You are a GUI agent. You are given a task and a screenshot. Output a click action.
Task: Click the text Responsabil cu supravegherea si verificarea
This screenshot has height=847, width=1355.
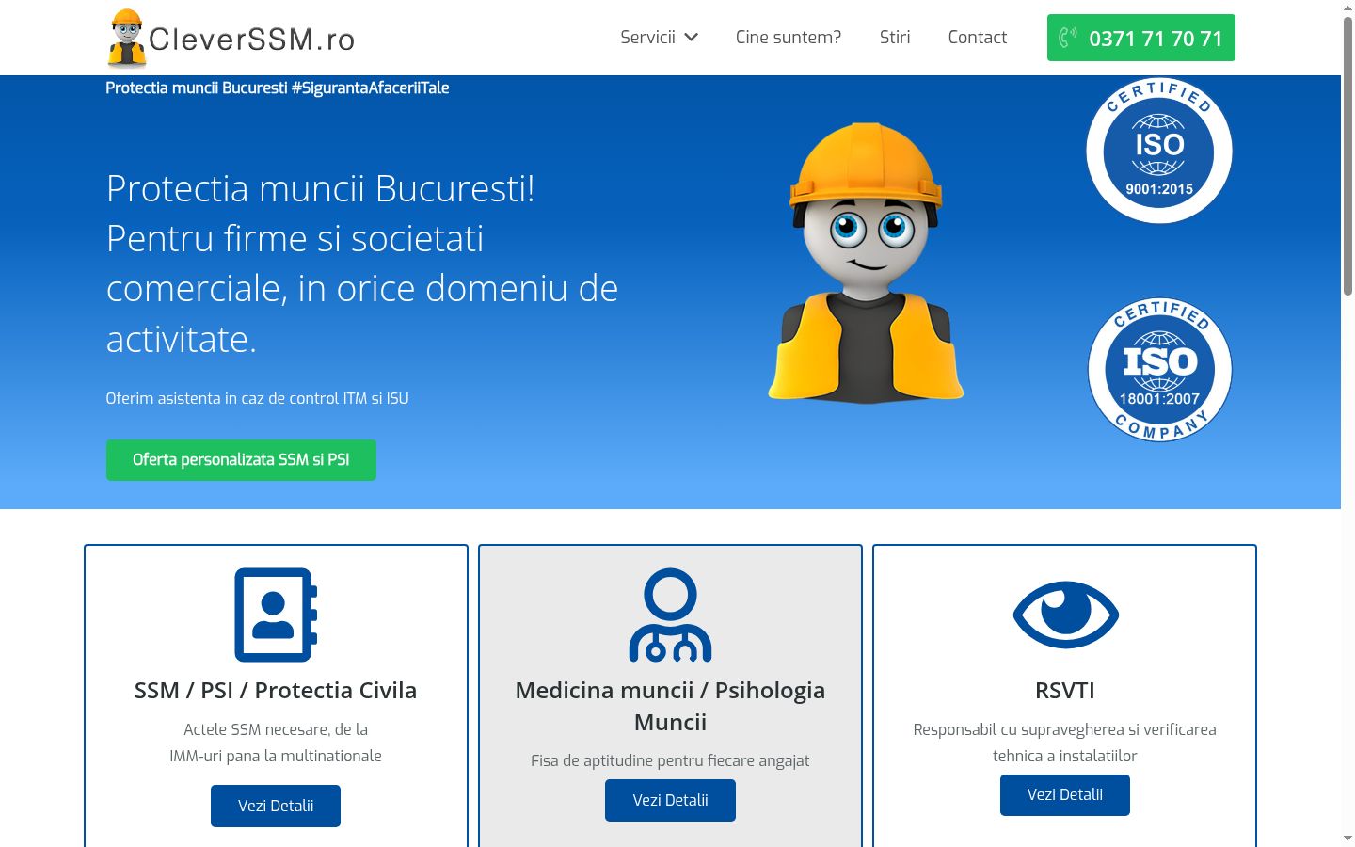tap(1065, 743)
